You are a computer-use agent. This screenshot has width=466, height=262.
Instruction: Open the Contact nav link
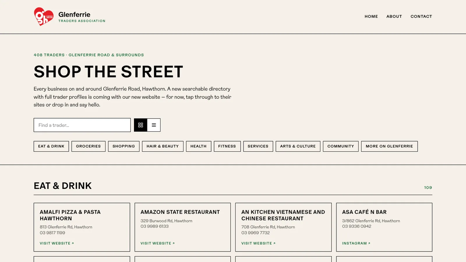pyautogui.click(x=421, y=17)
